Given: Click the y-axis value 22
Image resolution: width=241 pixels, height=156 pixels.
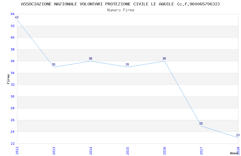Looking at the screenshot, I should coord(12,144).
